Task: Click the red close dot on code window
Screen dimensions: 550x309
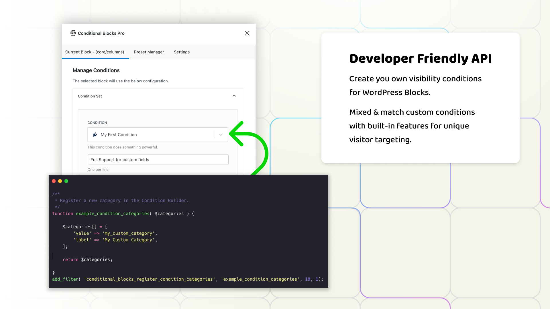Action: (x=54, y=181)
